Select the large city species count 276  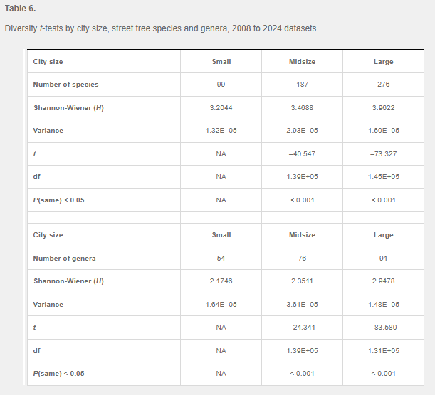coord(383,85)
